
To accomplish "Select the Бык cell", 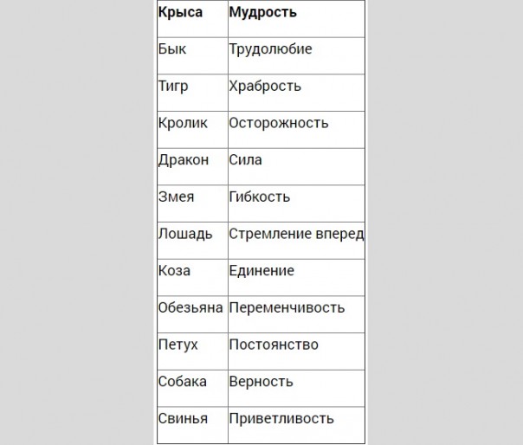I will coord(173,49).
